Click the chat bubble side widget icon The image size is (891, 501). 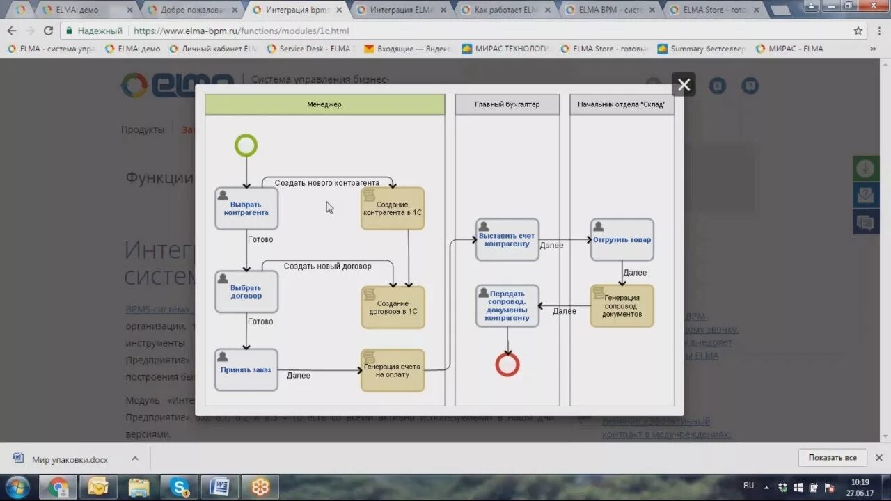866,223
